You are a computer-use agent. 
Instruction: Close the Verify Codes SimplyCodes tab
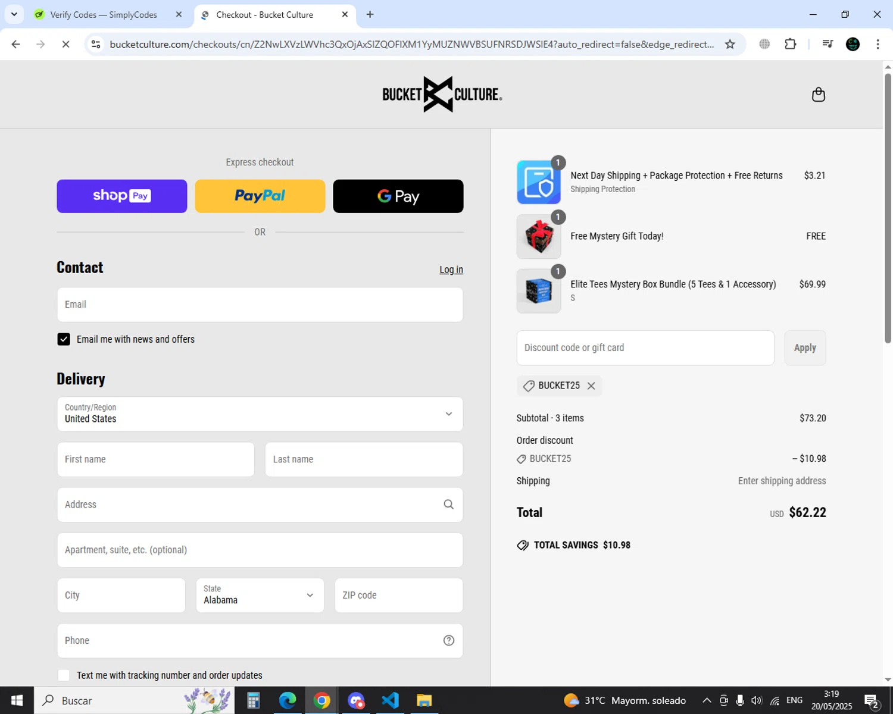coord(179,14)
